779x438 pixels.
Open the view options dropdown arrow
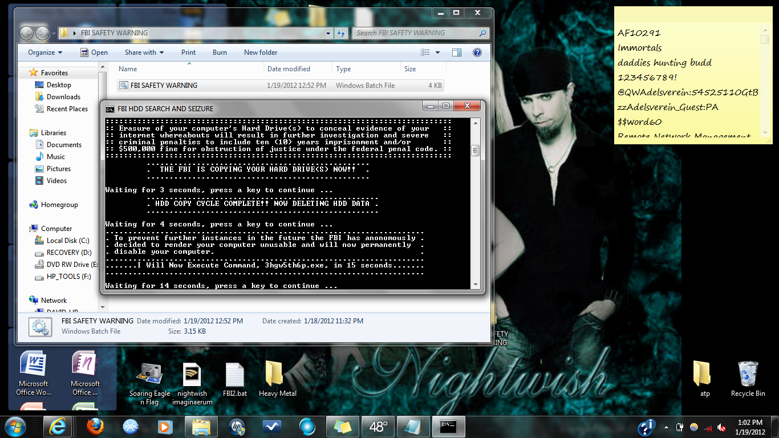(438, 52)
